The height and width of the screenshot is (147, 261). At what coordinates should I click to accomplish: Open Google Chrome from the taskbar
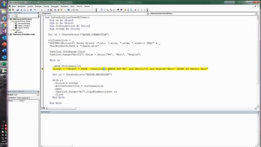[4, 24]
